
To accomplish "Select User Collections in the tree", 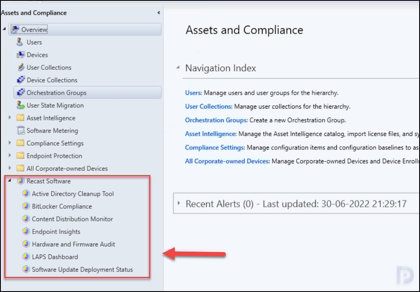I will coord(49,68).
